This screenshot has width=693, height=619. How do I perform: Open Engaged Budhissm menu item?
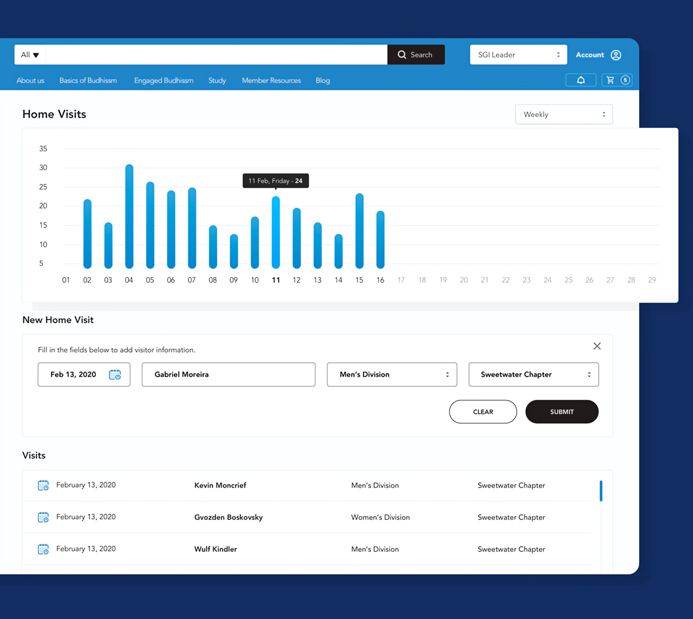click(163, 81)
